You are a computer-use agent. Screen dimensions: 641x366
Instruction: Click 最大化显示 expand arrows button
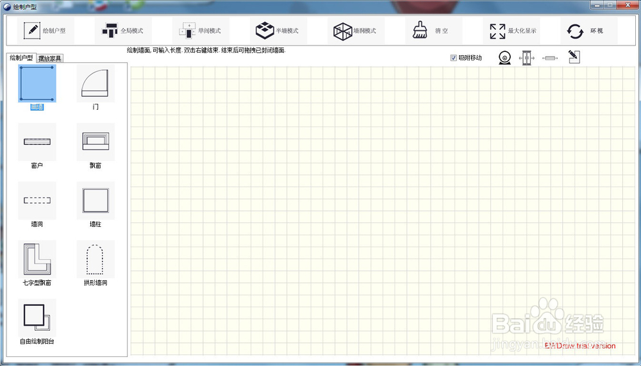click(x=512, y=31)
